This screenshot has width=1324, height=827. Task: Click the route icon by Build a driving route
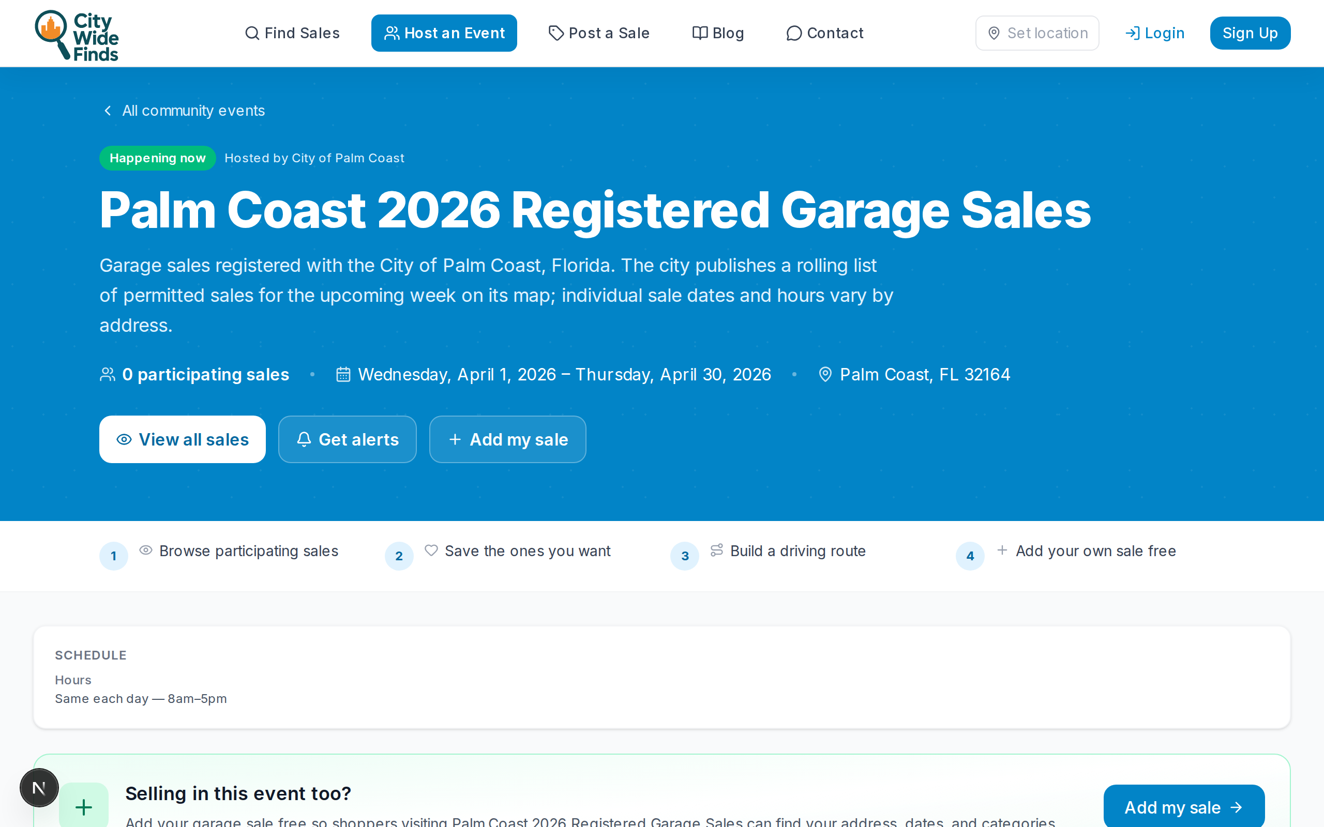tap(717, 550)
